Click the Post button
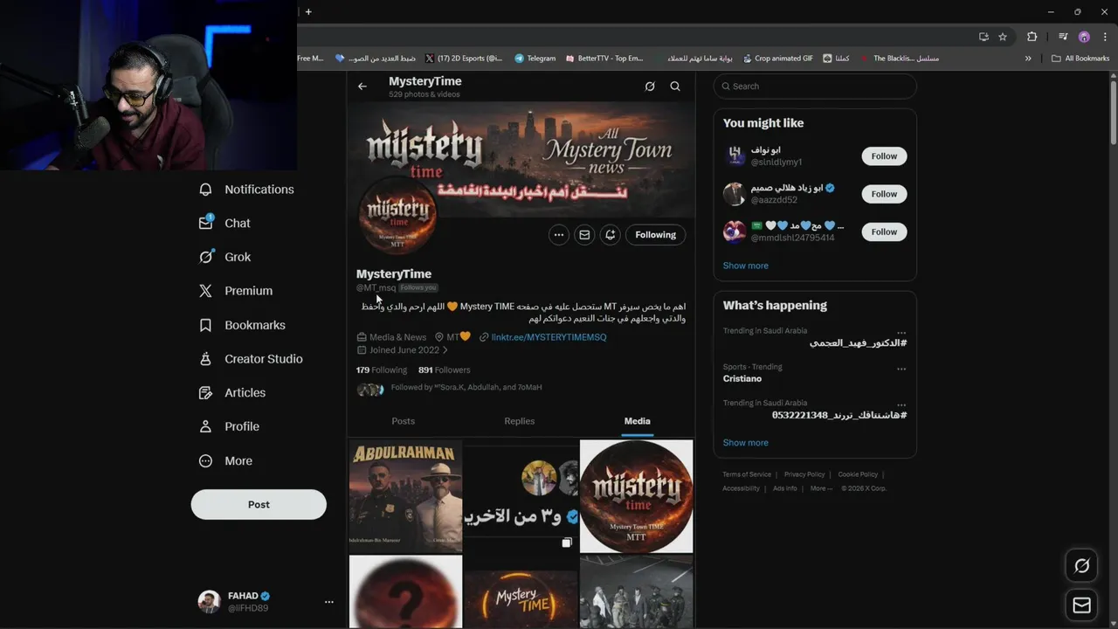Image resolution: width=1118 pixels, height=629 pixels. pos(259,504)
